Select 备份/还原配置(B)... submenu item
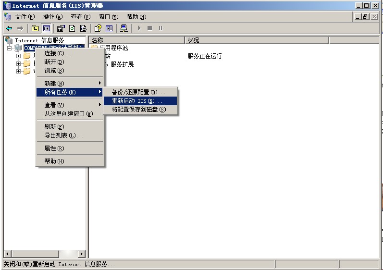This screenshot has height=270, width=383. click(x=140, y=92)
